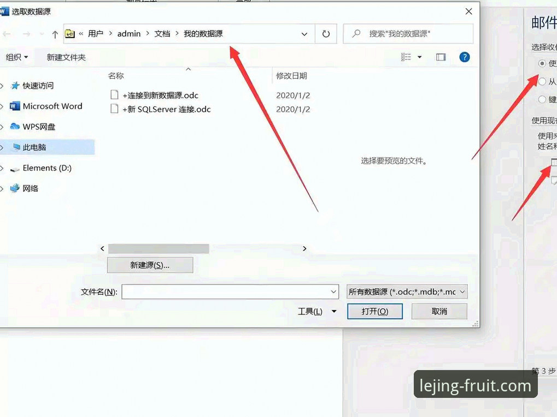
Task: Open the 工具(L) menu
Action: pyautogui.click(x=317, y=311)
